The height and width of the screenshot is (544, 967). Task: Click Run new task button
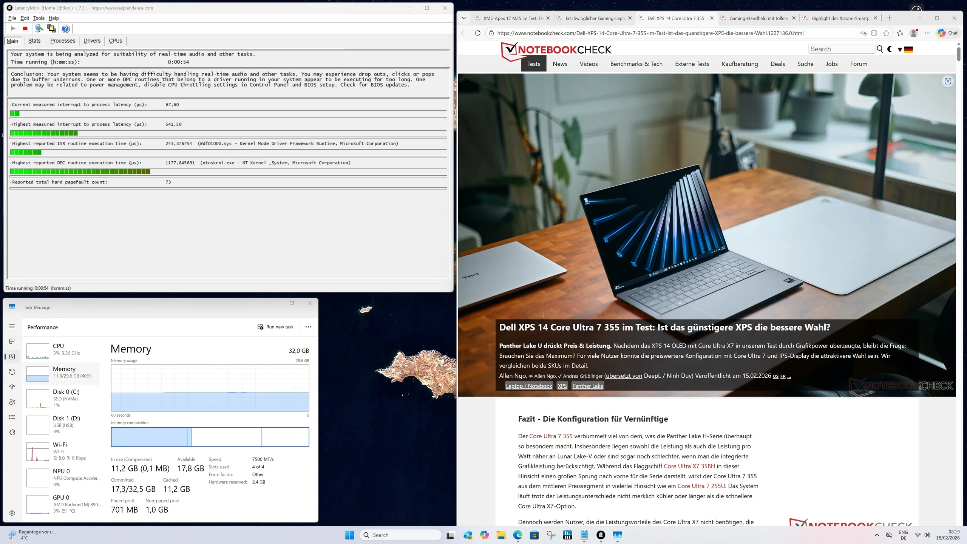pyautogui.click(x=275, y=327)
